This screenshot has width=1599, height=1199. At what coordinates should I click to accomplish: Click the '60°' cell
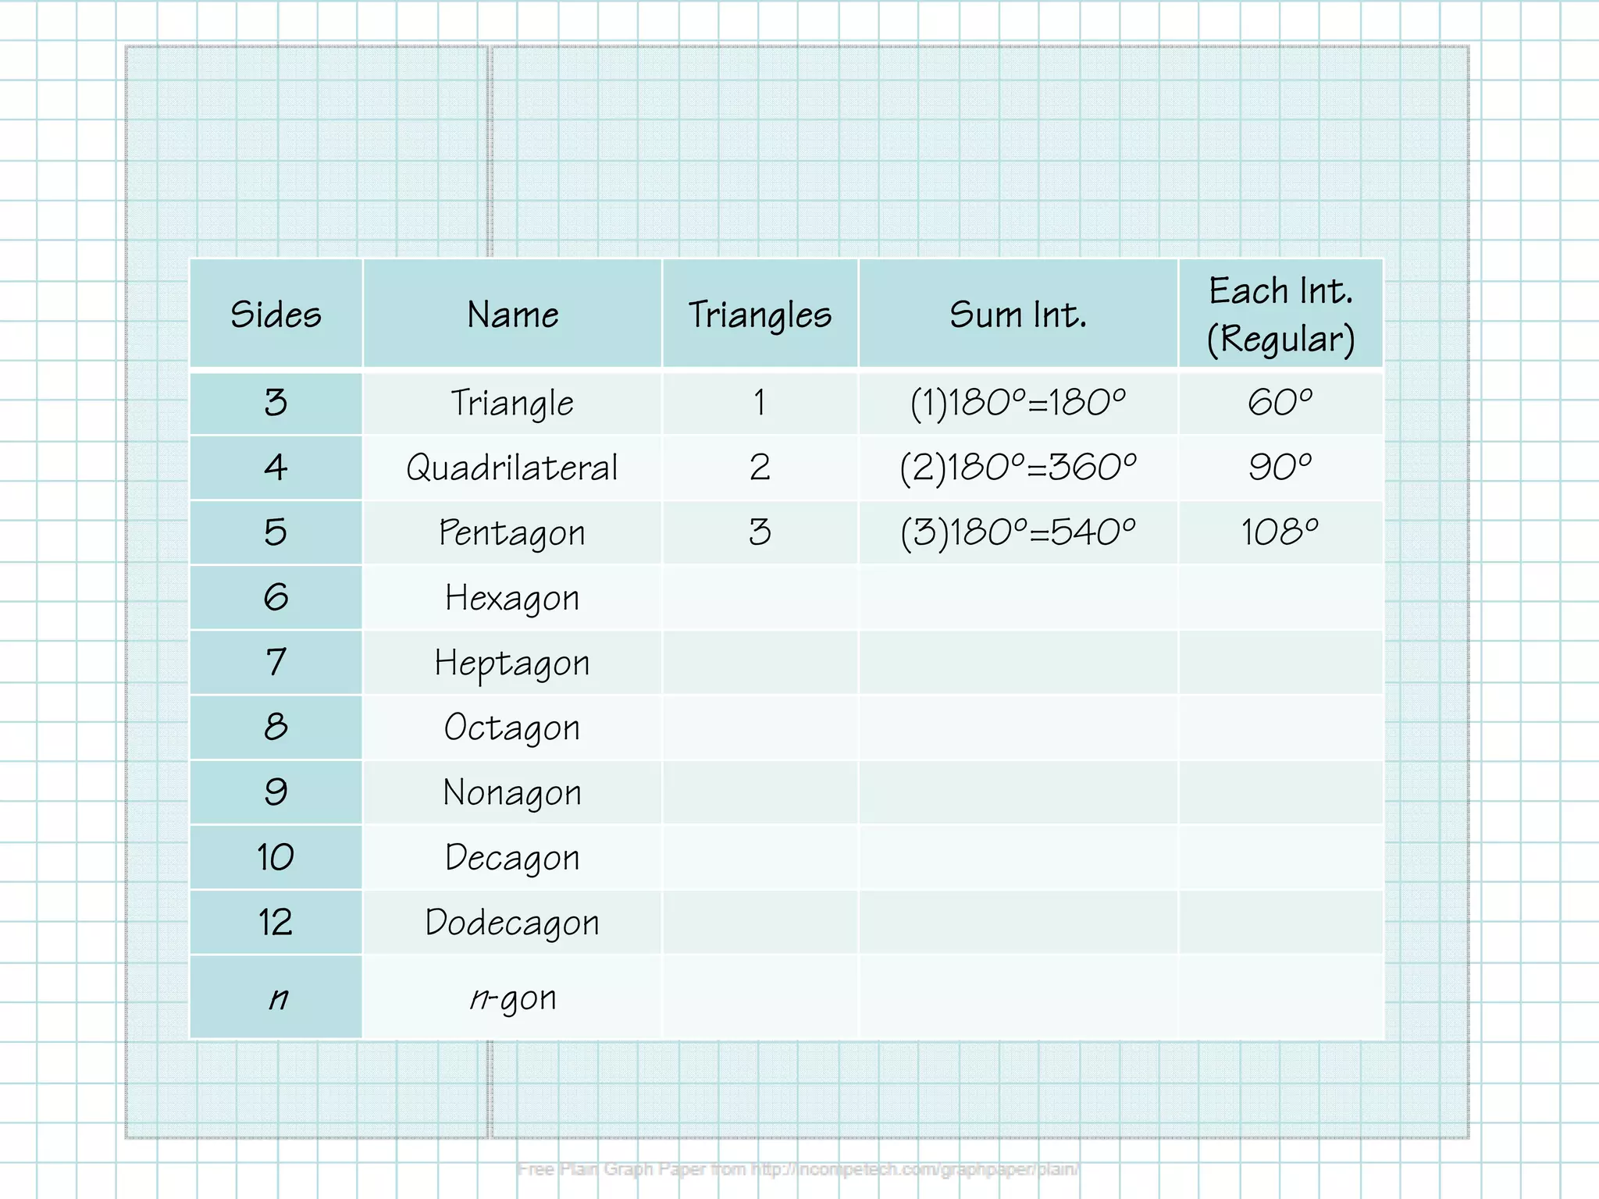(1280, 403)
